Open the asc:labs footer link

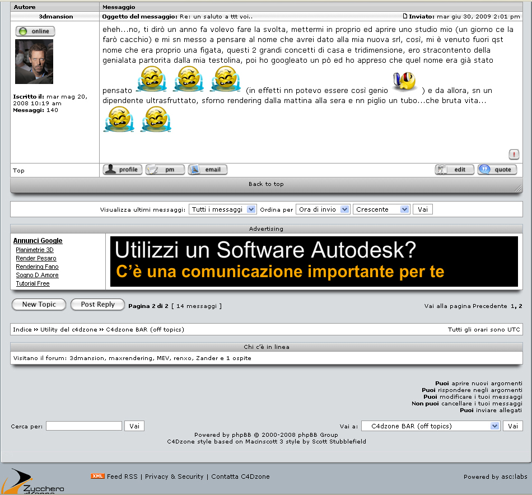[514, 477]
